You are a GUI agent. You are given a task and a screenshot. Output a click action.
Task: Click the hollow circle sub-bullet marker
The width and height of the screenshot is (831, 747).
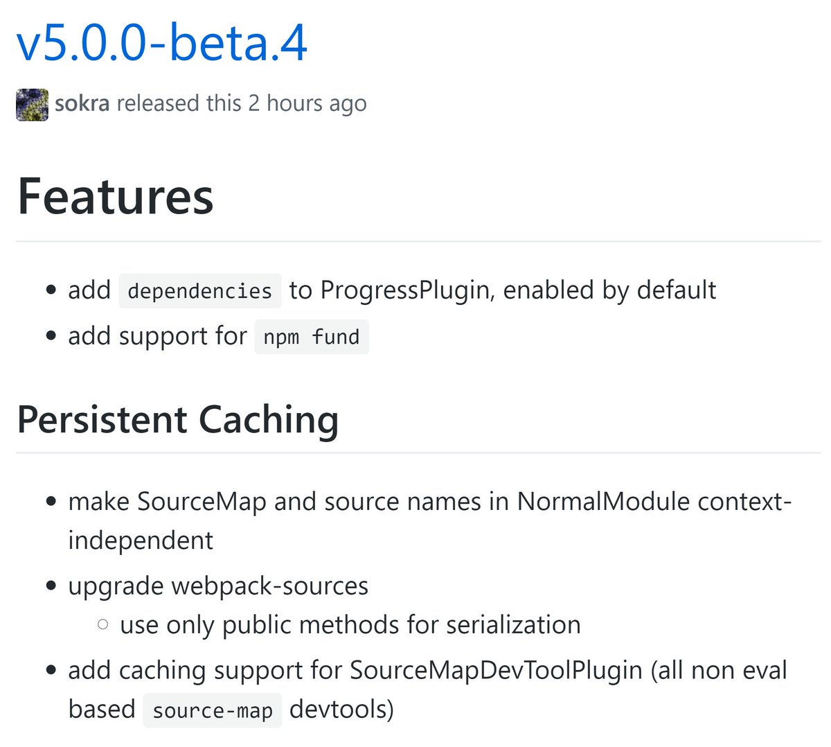(103, 625)
